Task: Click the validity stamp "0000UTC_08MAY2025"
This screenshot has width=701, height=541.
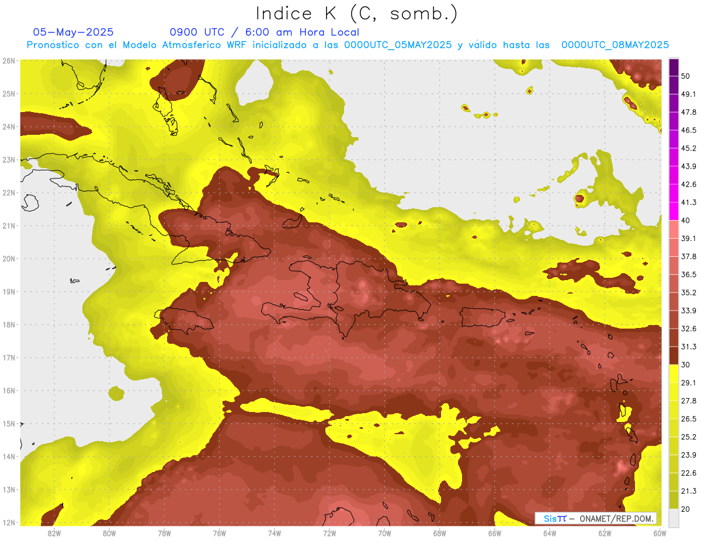Action: point(615,45)
